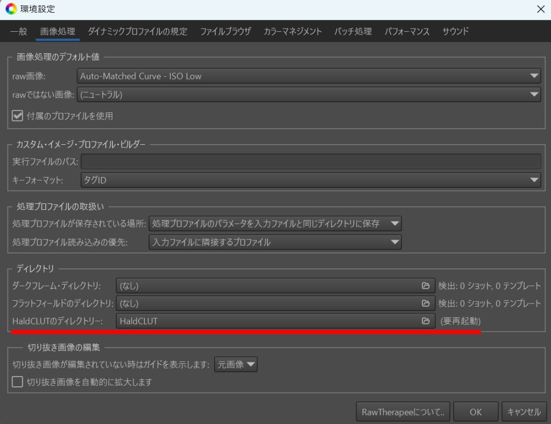Click 切り抜き画像が編集されていない時はガイドを表示します label
The width and height of the screenshot is (551, 424).
(x=111, y=364)
